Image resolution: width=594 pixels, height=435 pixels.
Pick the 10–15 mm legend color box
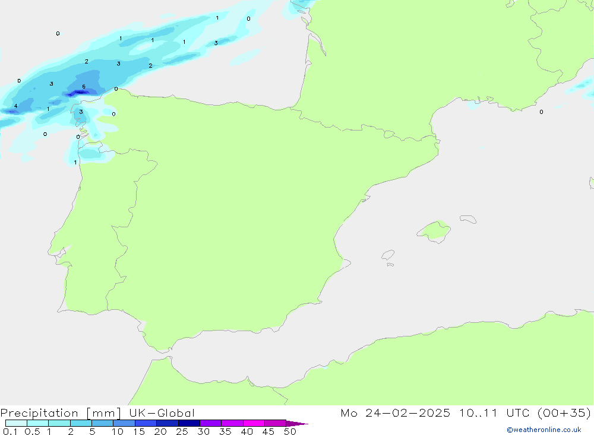click(124, 423)
